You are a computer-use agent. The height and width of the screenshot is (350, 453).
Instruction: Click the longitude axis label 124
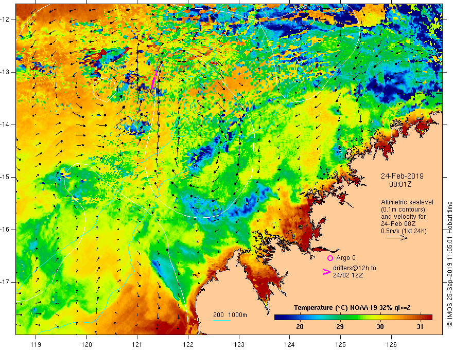[289, 344]
